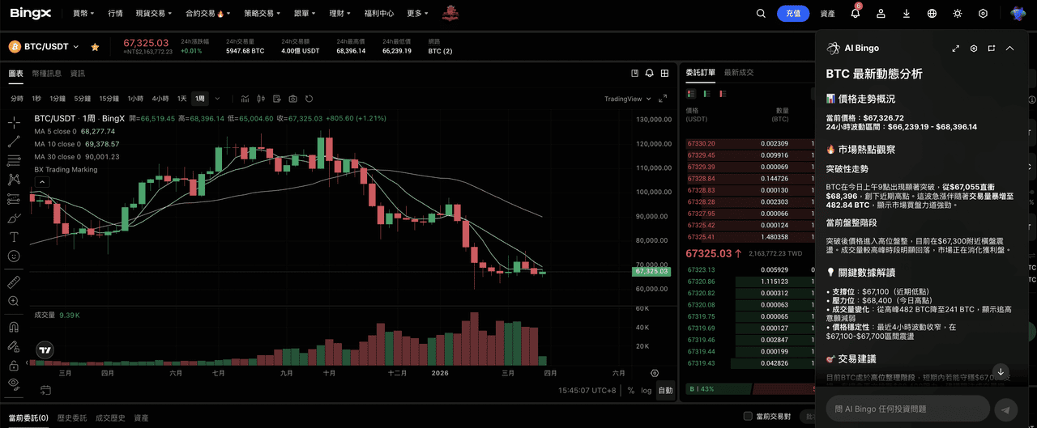Toggle hide-all-drawings eye icon
1037x428 pixels.
pyautogui.click(x=14, y=383)
